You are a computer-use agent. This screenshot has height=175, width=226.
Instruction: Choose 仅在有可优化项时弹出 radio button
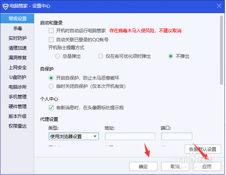(100, 56)
